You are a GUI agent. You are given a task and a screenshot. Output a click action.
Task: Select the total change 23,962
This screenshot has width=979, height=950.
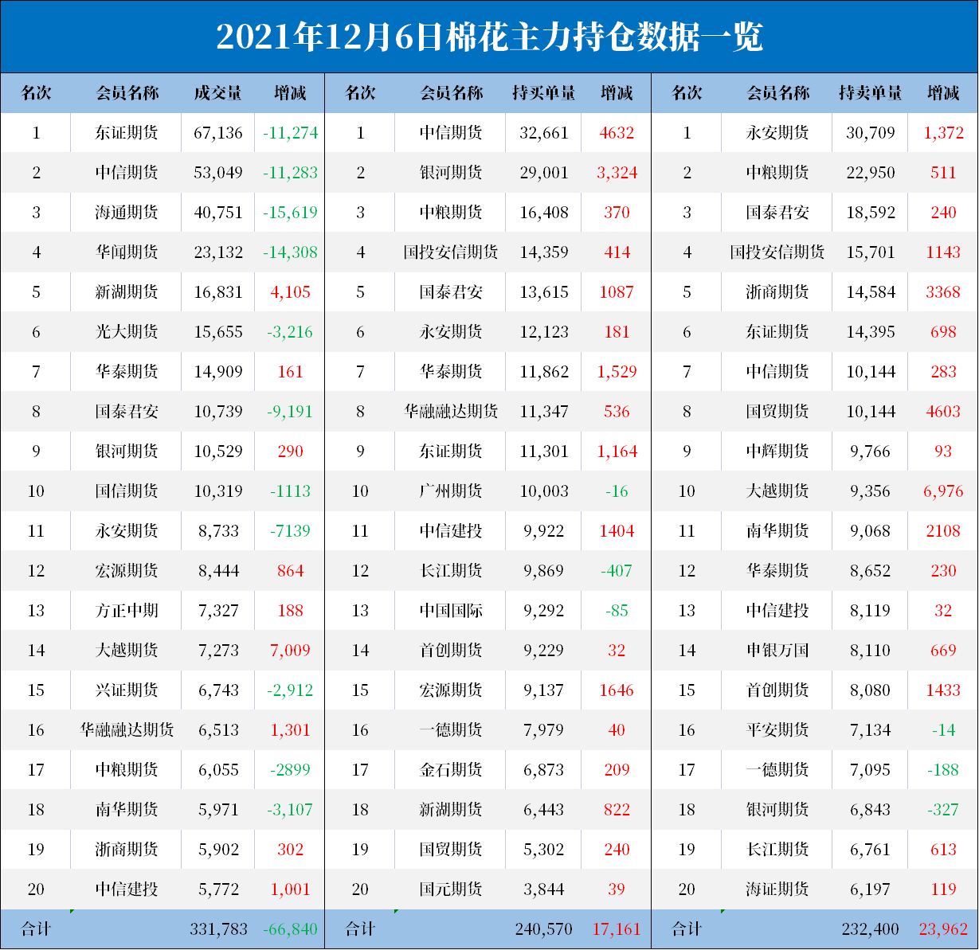[943, 929]
